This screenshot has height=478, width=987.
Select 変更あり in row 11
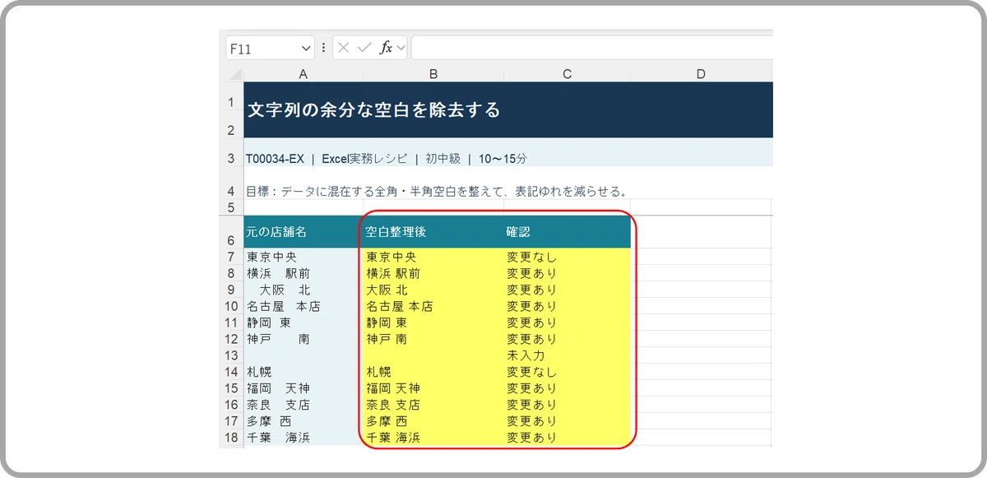pos(568,323)
